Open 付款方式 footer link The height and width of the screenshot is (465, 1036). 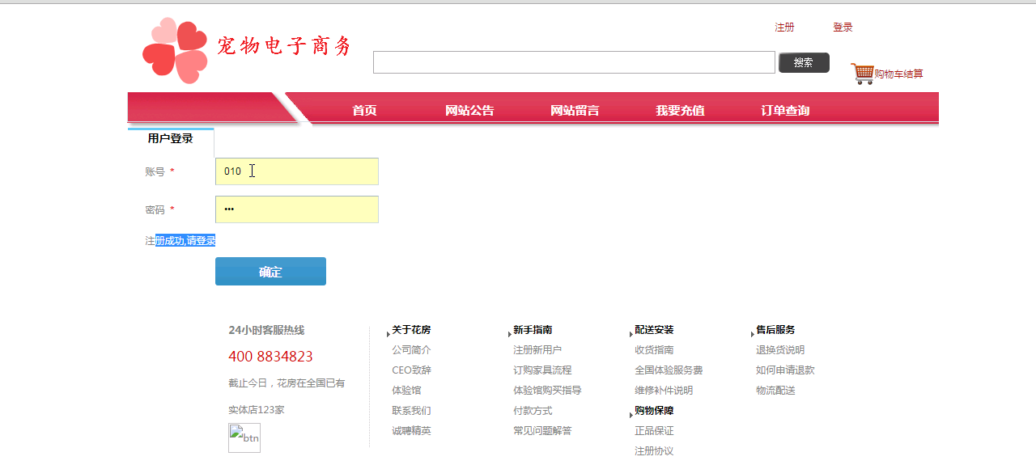(x=533, y=411)
